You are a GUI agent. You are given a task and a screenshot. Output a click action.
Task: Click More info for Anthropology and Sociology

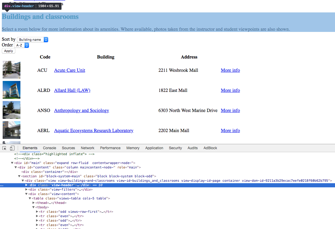click(230, 110)
